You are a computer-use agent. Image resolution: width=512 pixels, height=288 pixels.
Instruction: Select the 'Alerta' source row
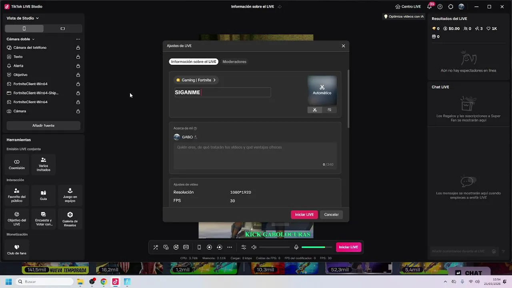click(43, 66)
